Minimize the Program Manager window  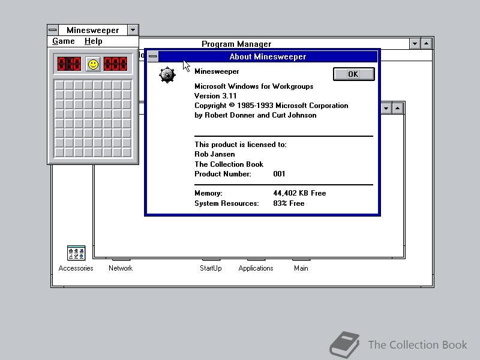tap(415, 44)
